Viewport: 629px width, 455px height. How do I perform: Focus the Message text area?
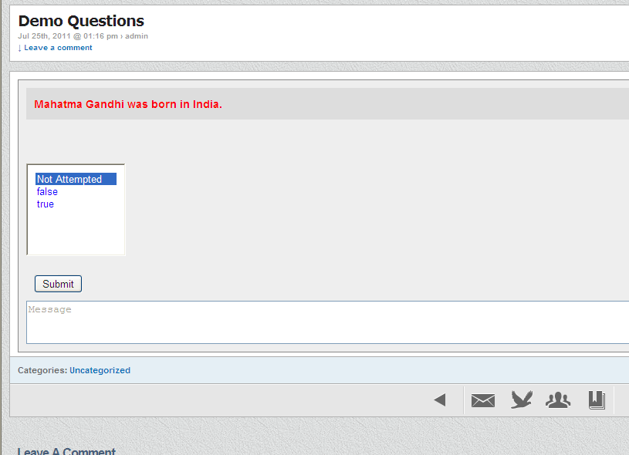click(x=327, y=322)
